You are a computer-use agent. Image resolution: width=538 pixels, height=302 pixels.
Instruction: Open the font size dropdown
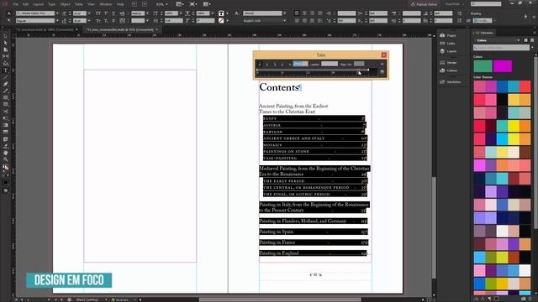(89, 13)
